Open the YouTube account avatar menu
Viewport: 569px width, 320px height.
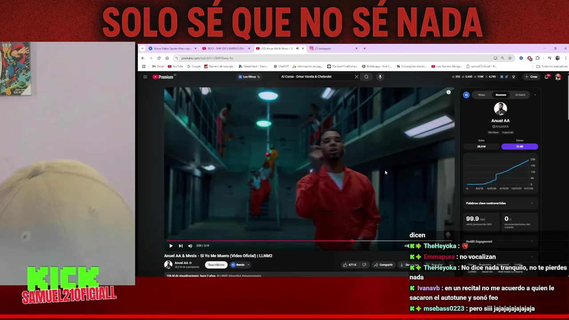click(x=558, y=77)
